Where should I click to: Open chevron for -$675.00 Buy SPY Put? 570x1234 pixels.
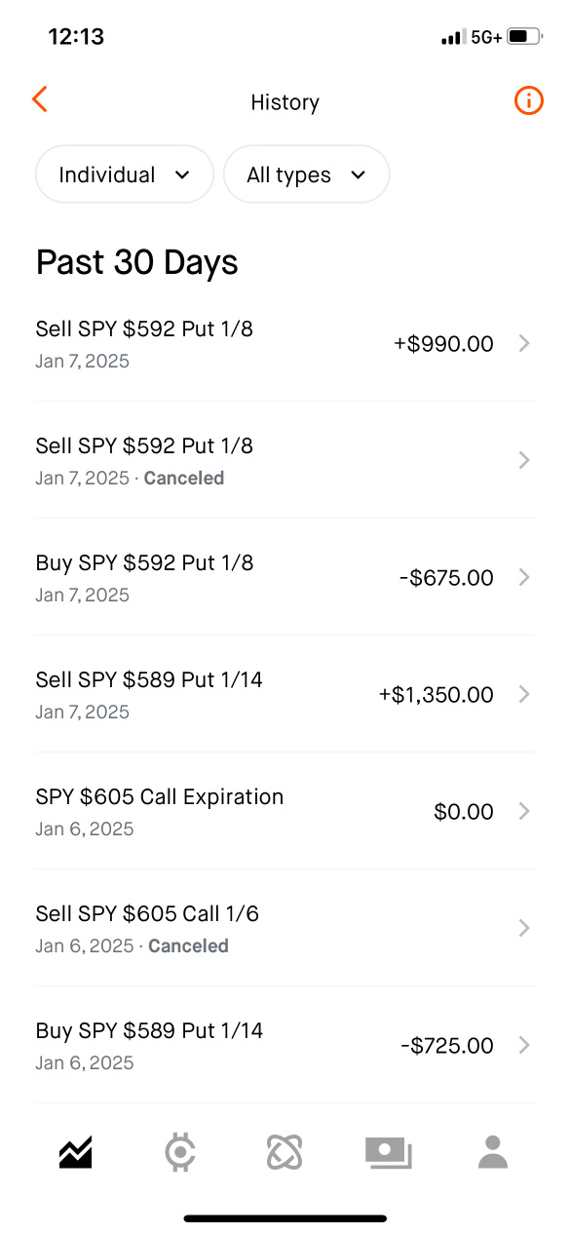pyautogui.click(x=524, y=577)
